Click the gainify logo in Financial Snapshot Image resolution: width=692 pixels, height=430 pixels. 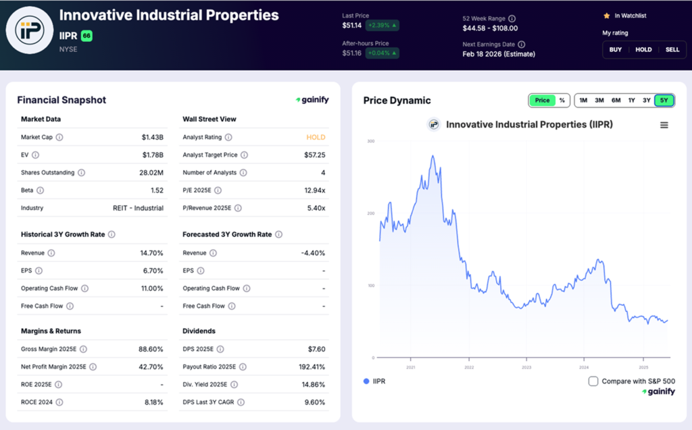pos(312,99)
